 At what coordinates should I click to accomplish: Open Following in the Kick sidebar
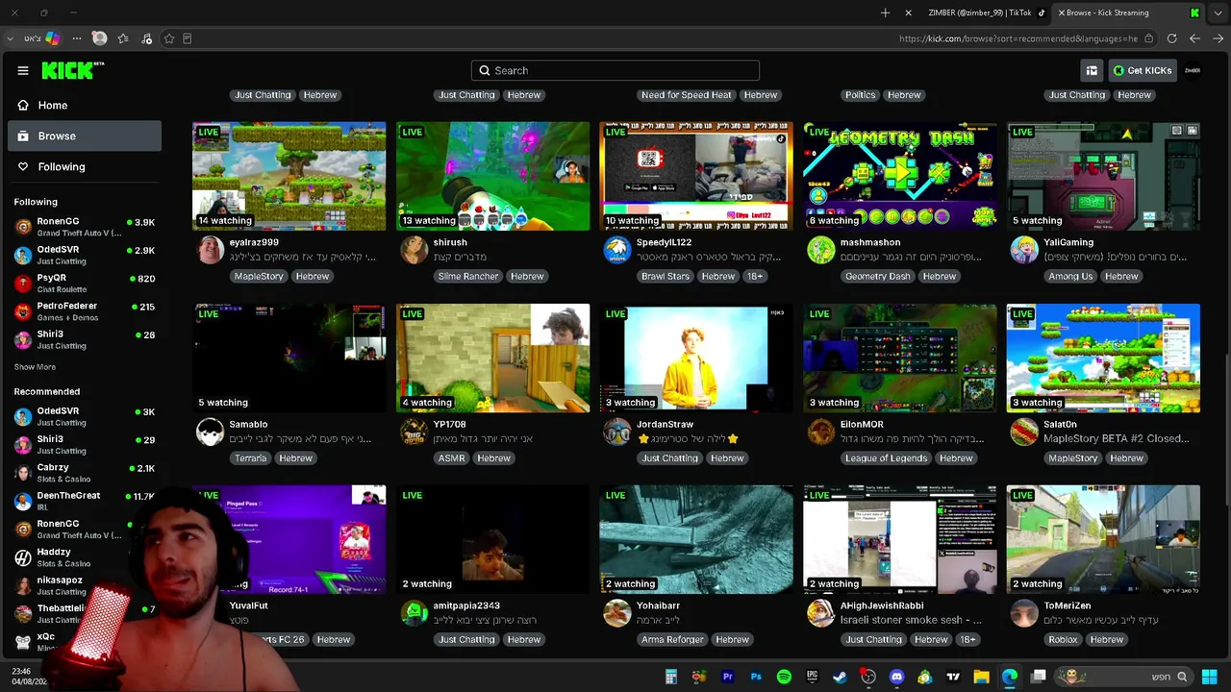85,166
